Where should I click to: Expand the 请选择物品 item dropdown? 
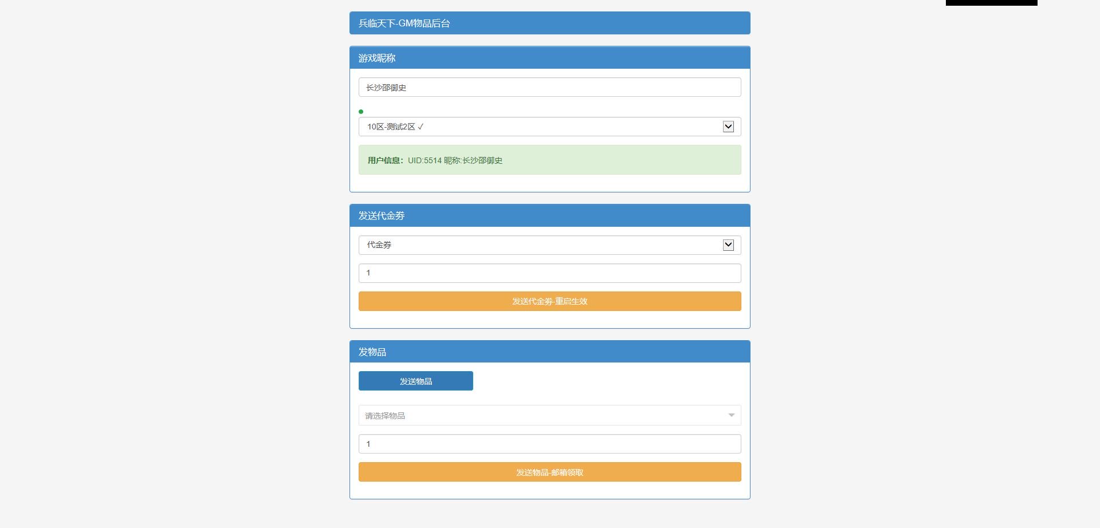coord(539,415)
